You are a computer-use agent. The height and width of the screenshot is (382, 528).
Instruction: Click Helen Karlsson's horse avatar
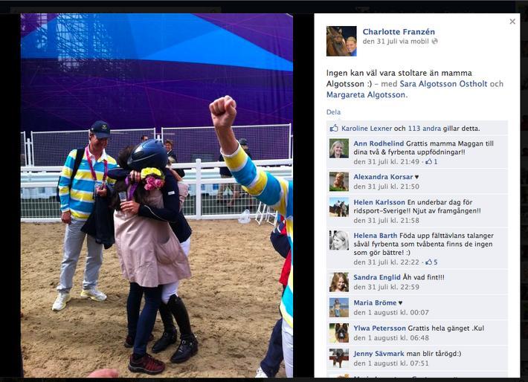[339, 207]
